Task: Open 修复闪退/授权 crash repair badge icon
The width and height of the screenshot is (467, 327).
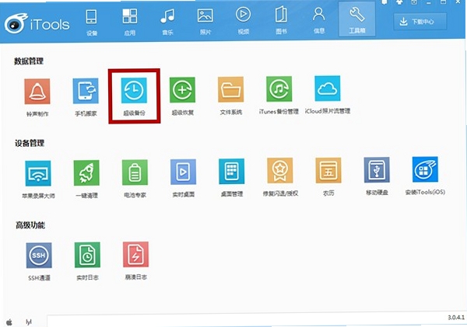Action: click(x=280, y=171)
